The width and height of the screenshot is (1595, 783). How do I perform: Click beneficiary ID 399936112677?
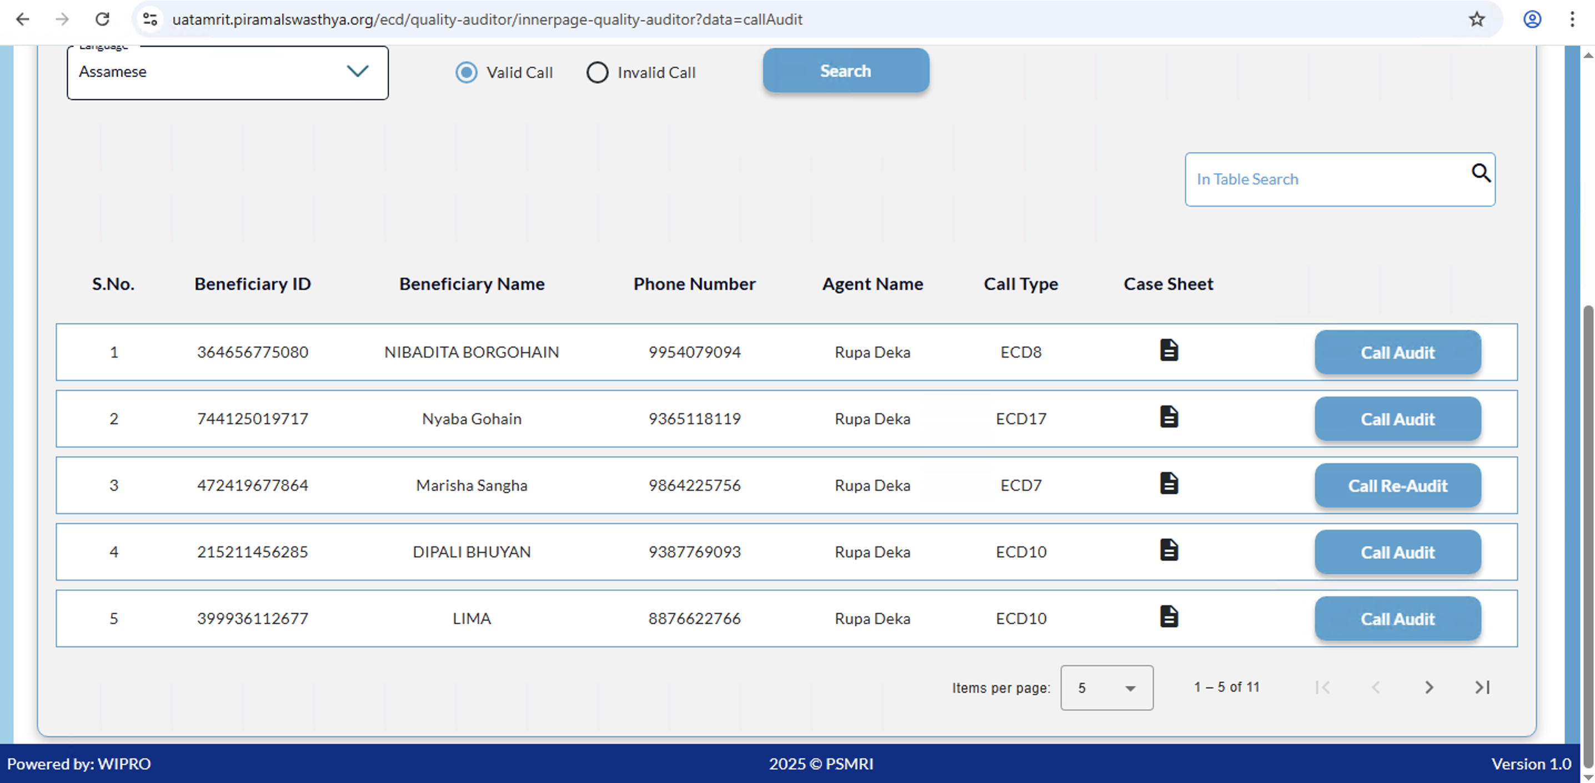point(253,619)
